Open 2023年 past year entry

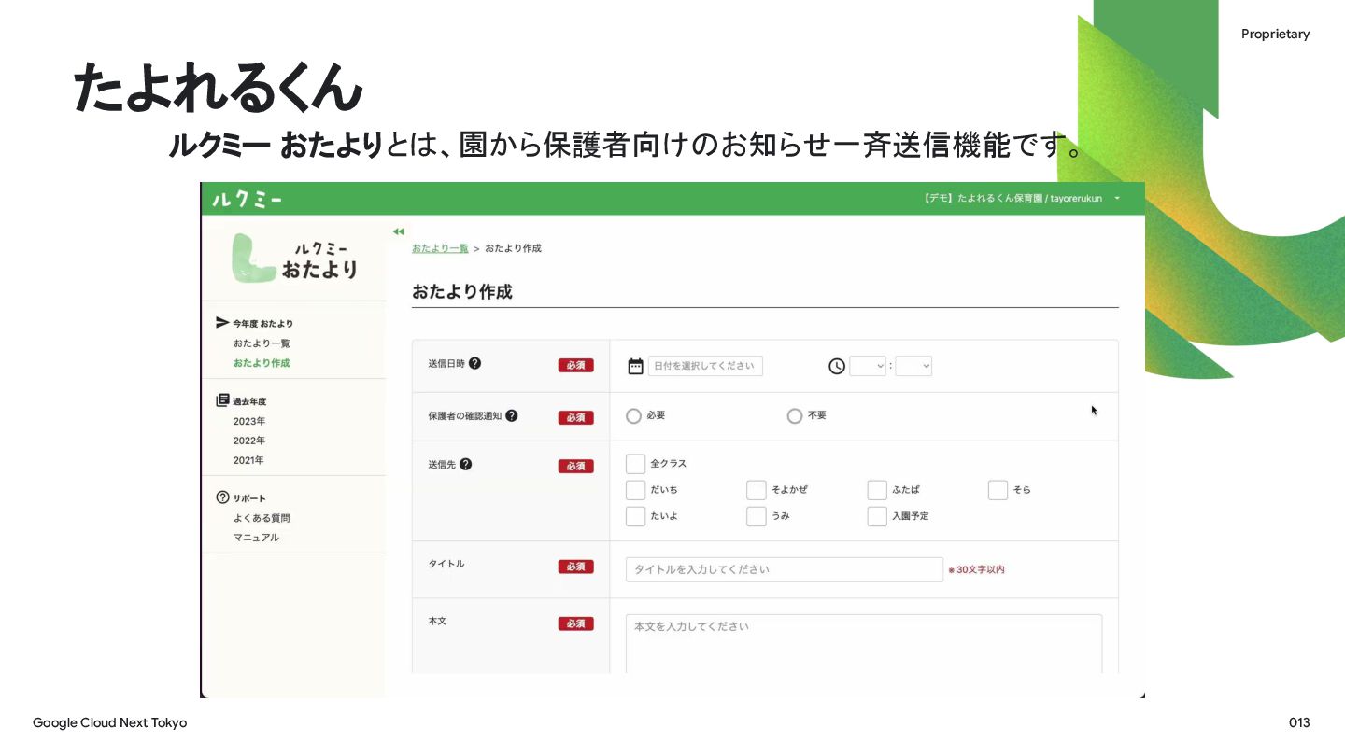point(249,421)
